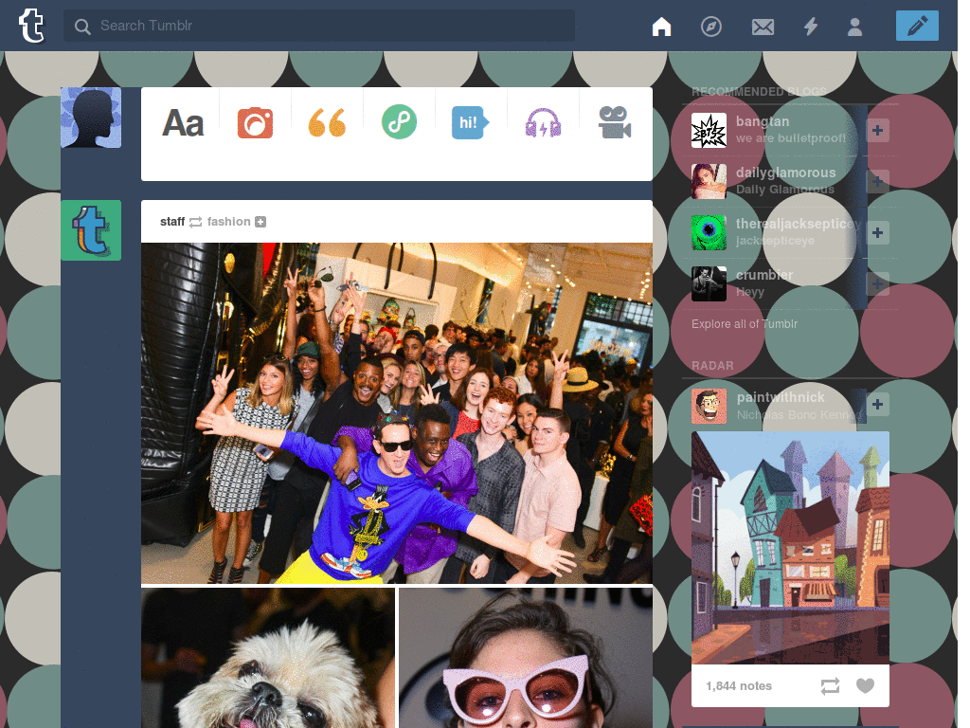The height and width of the screenshot is (728, 970).
Task: Open the Inbox envelope icon
Action: pyautogui.click(x=763, y=27)
